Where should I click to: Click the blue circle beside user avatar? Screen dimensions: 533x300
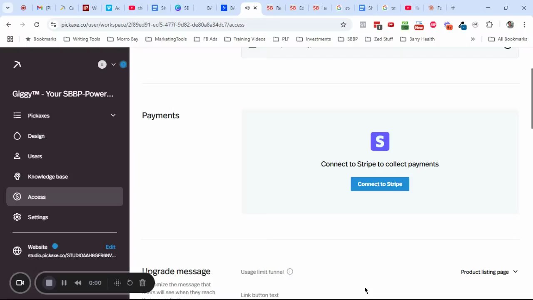click(x=123, y=65)
